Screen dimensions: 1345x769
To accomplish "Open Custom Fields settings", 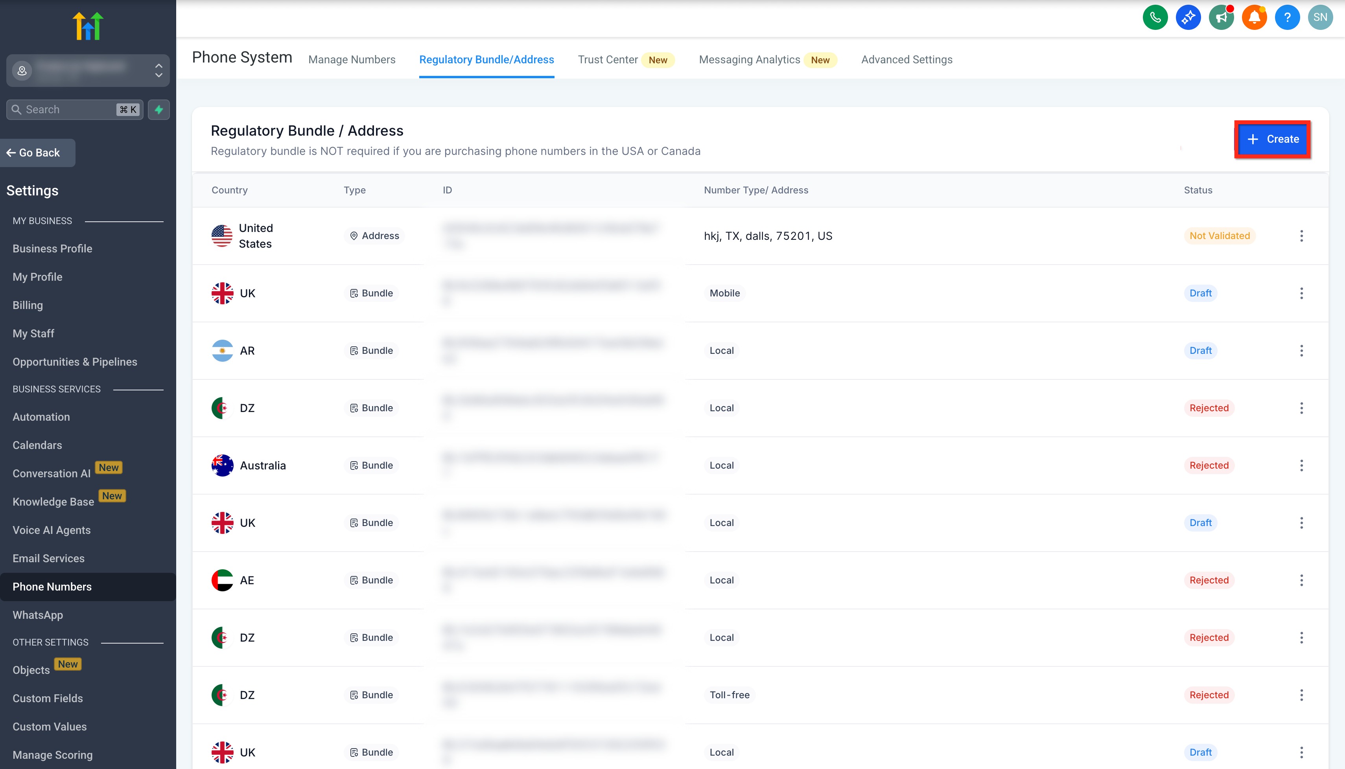I will click(48, 698).
